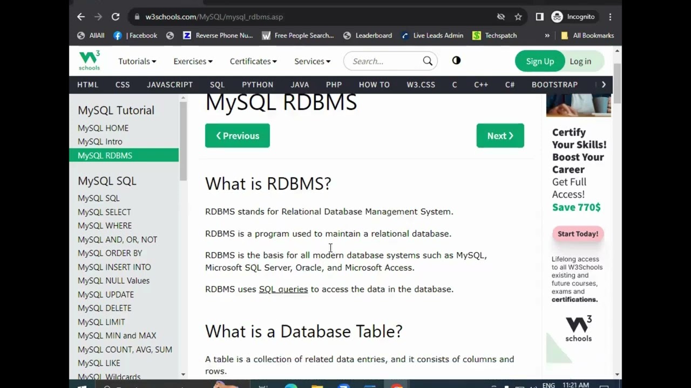Open BOOTSTRAP in the topic bar
Viewport: 691px width, 388px height.
point(554,85)
